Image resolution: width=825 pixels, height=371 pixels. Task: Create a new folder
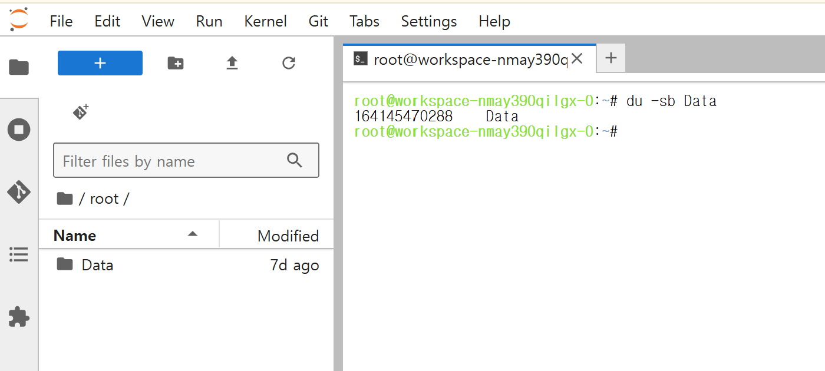tap(176, 63)
